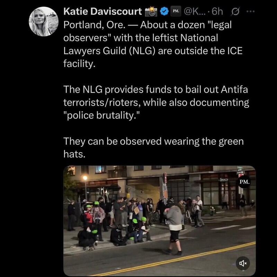Open Katie Daviscourt's profile picture
Image resolution: width=277 pixels, height=277 pixels.
(x=44, y=21)
